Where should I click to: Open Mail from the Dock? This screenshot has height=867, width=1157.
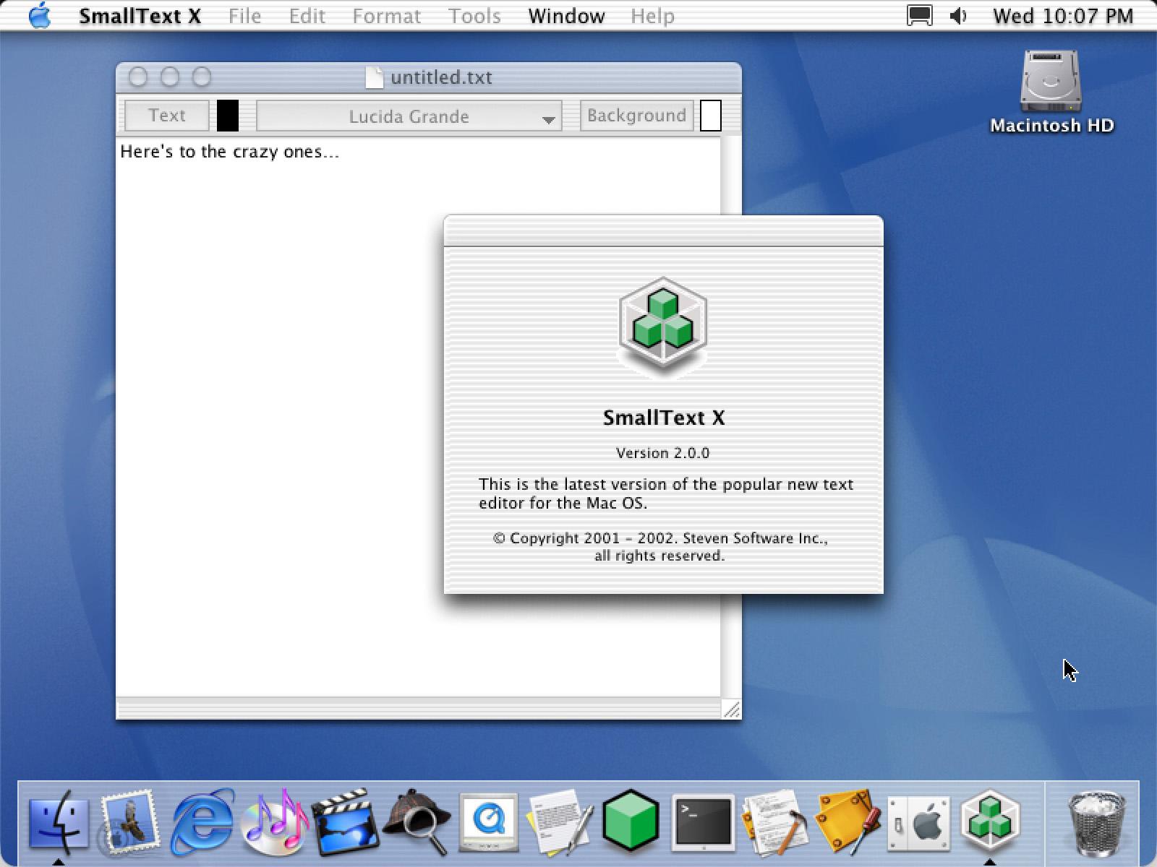129,821
